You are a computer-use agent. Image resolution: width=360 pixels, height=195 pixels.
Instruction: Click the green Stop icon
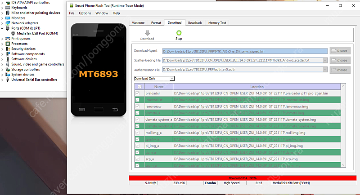[179, 33]
